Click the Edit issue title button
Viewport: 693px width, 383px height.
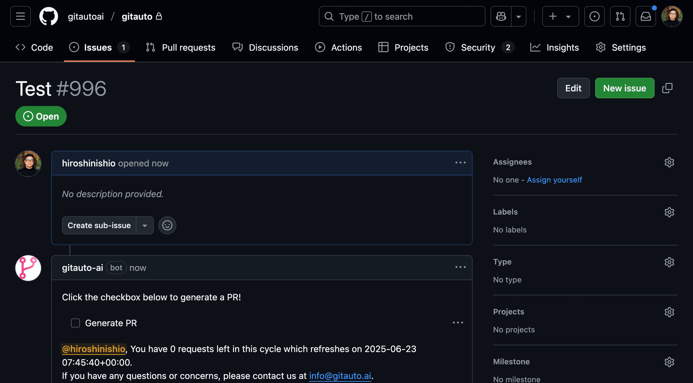pos(573,88)
